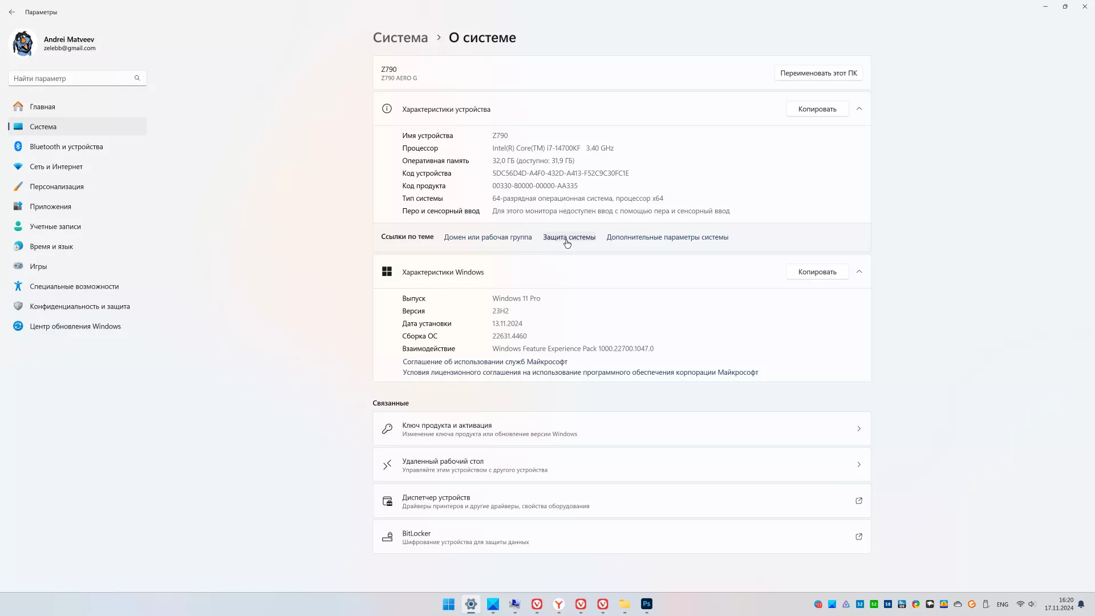Open Bluetooth и устройства settings
This screenshot has width=1095, height=616.
tap(78, 147)
